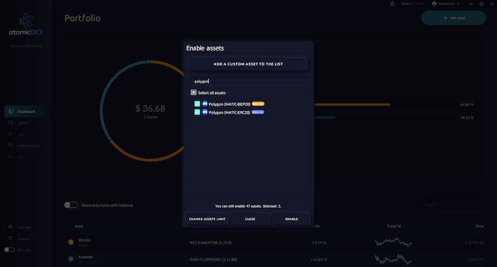Click the BTC balance amount cell
This screenshot has height=267, width=497.
tap(211, 243)
